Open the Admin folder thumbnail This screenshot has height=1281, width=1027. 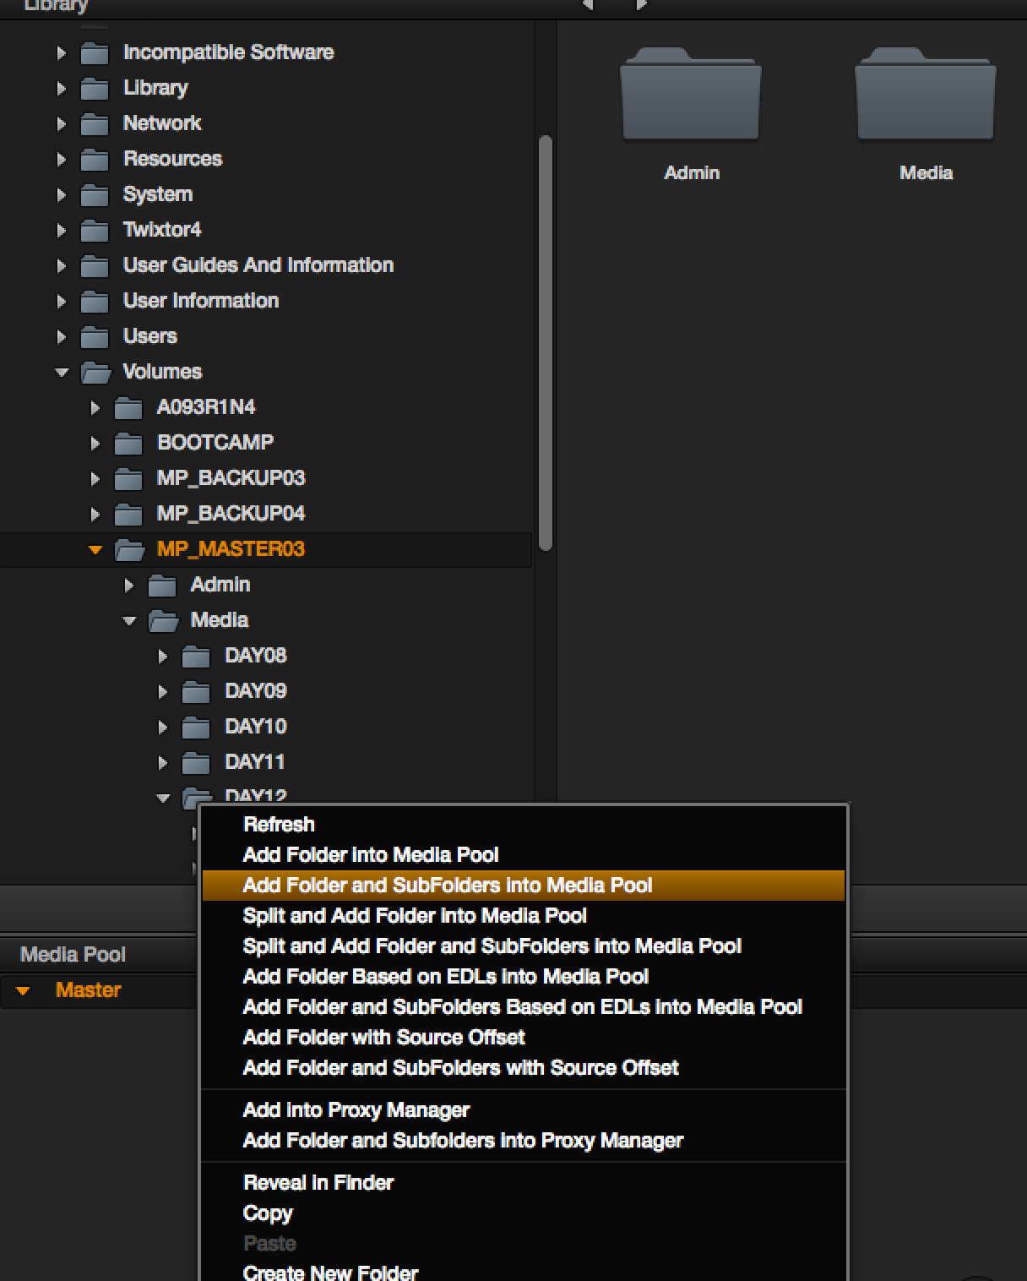coord(690,95)
